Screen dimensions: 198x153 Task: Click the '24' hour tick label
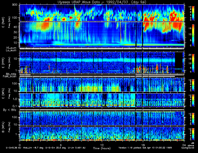coord(184,145)
